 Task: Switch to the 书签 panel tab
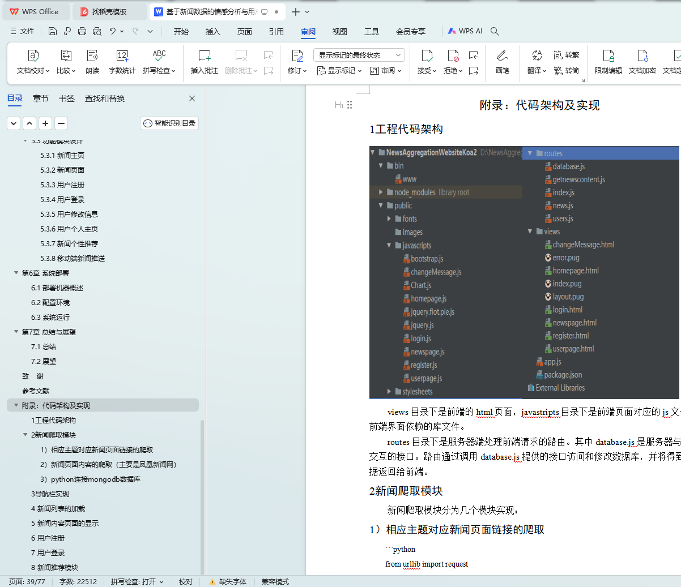[67, 98]
